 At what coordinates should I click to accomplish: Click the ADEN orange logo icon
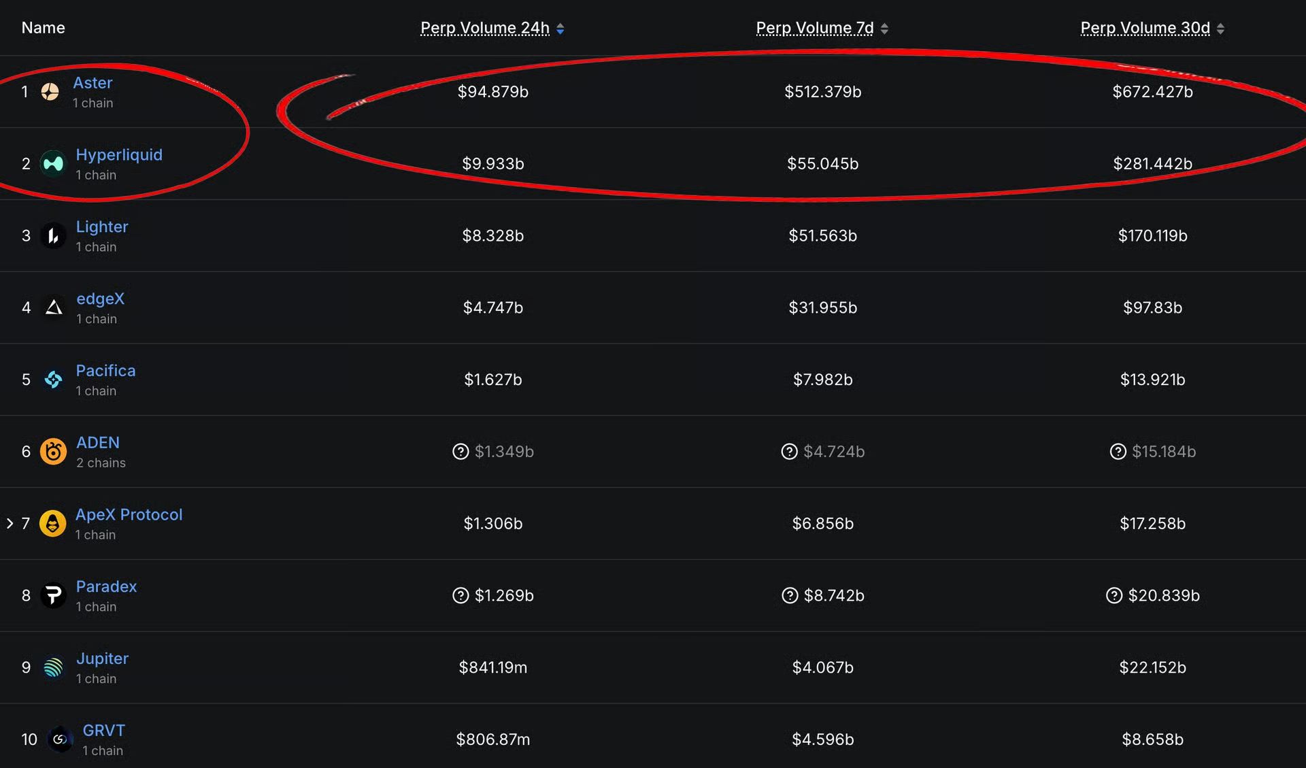(53, 452)
